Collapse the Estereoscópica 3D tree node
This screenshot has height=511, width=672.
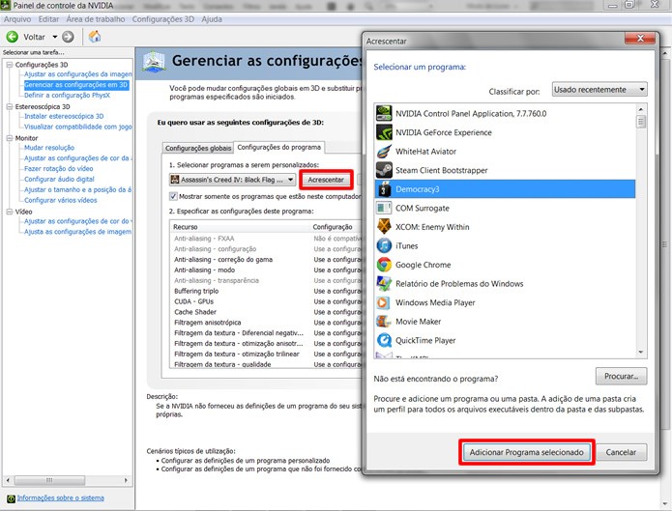[9, 106]
